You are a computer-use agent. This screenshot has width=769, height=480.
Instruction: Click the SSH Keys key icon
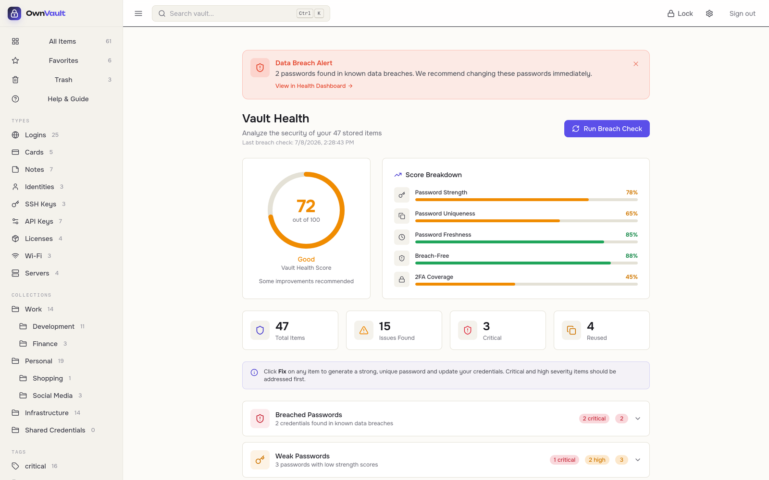pos(15,204)
